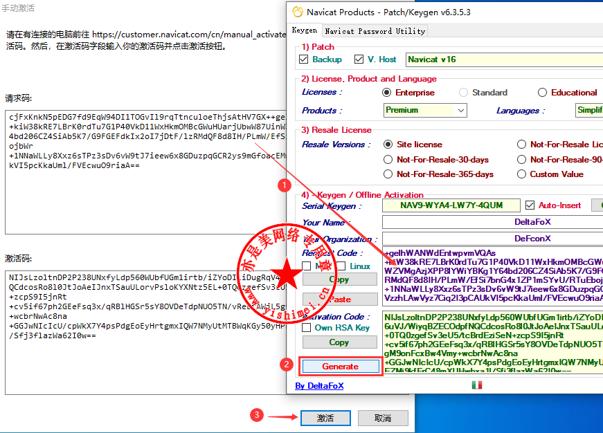Select the Site license option

(388, 145)
